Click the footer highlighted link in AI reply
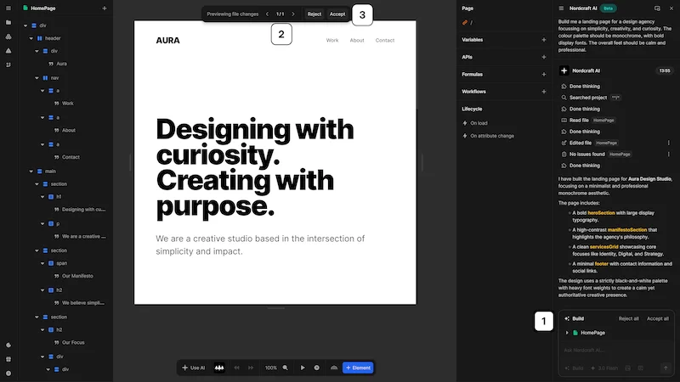This screenshot has width=680, height=382. [602, 264]
